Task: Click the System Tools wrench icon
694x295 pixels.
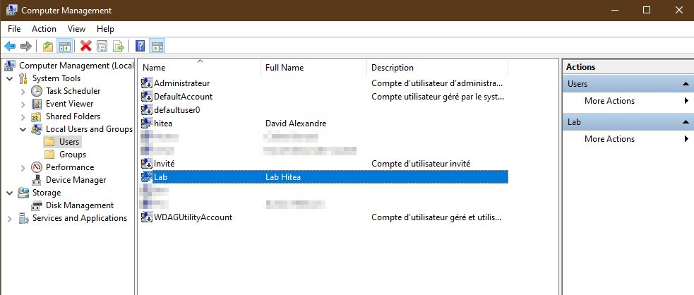Action: 23,79
